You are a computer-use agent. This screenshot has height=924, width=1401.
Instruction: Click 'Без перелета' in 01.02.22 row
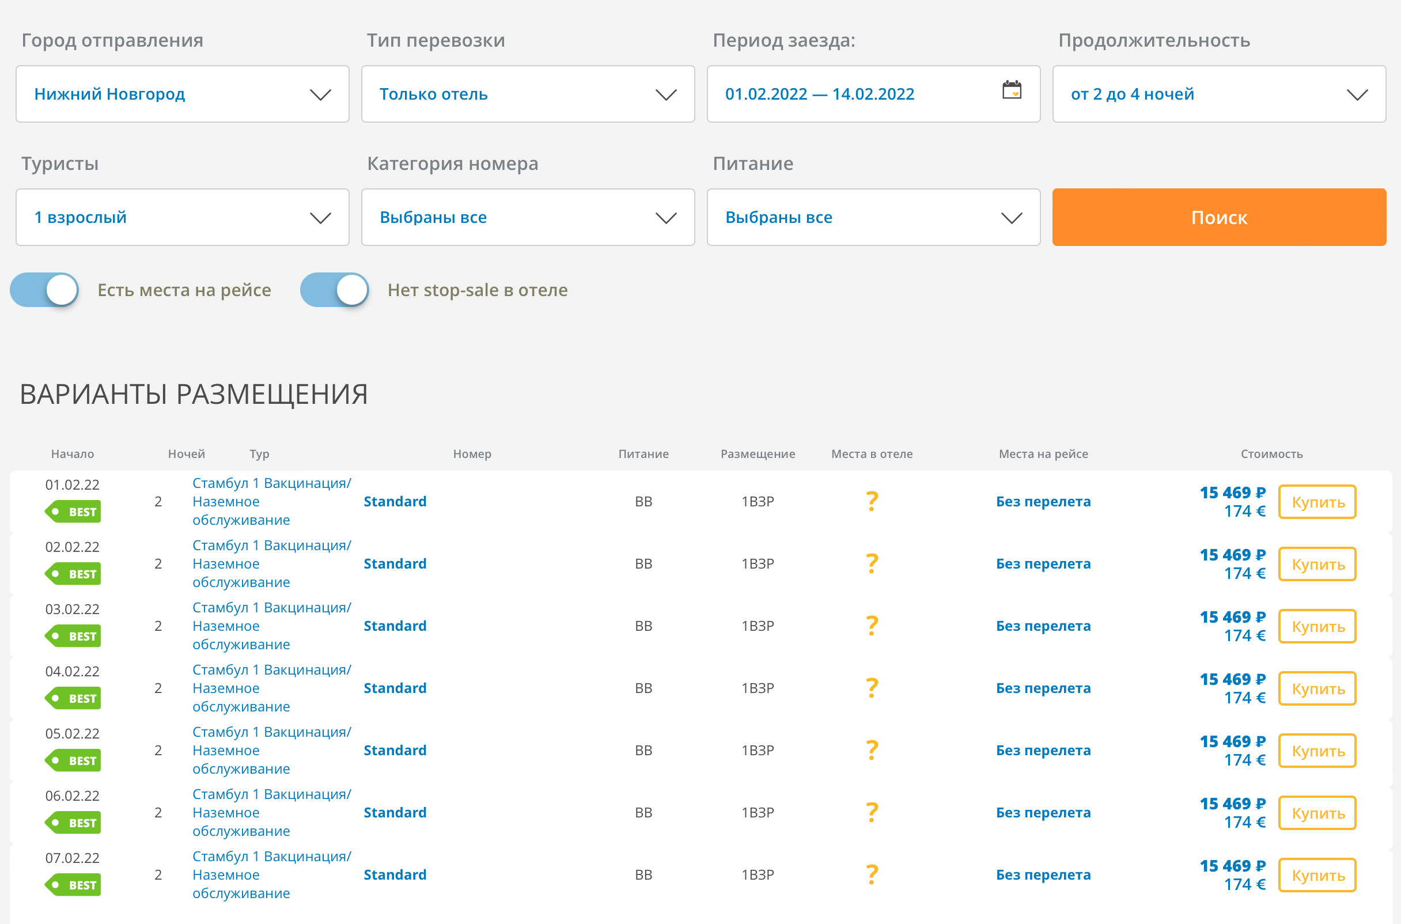(x=1043, y=502)
